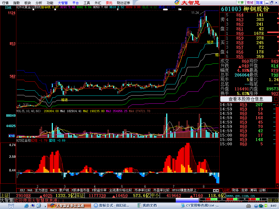Open the 行情 menu
The width and height of the screenshot is (279, 209).
pos(5,3)
